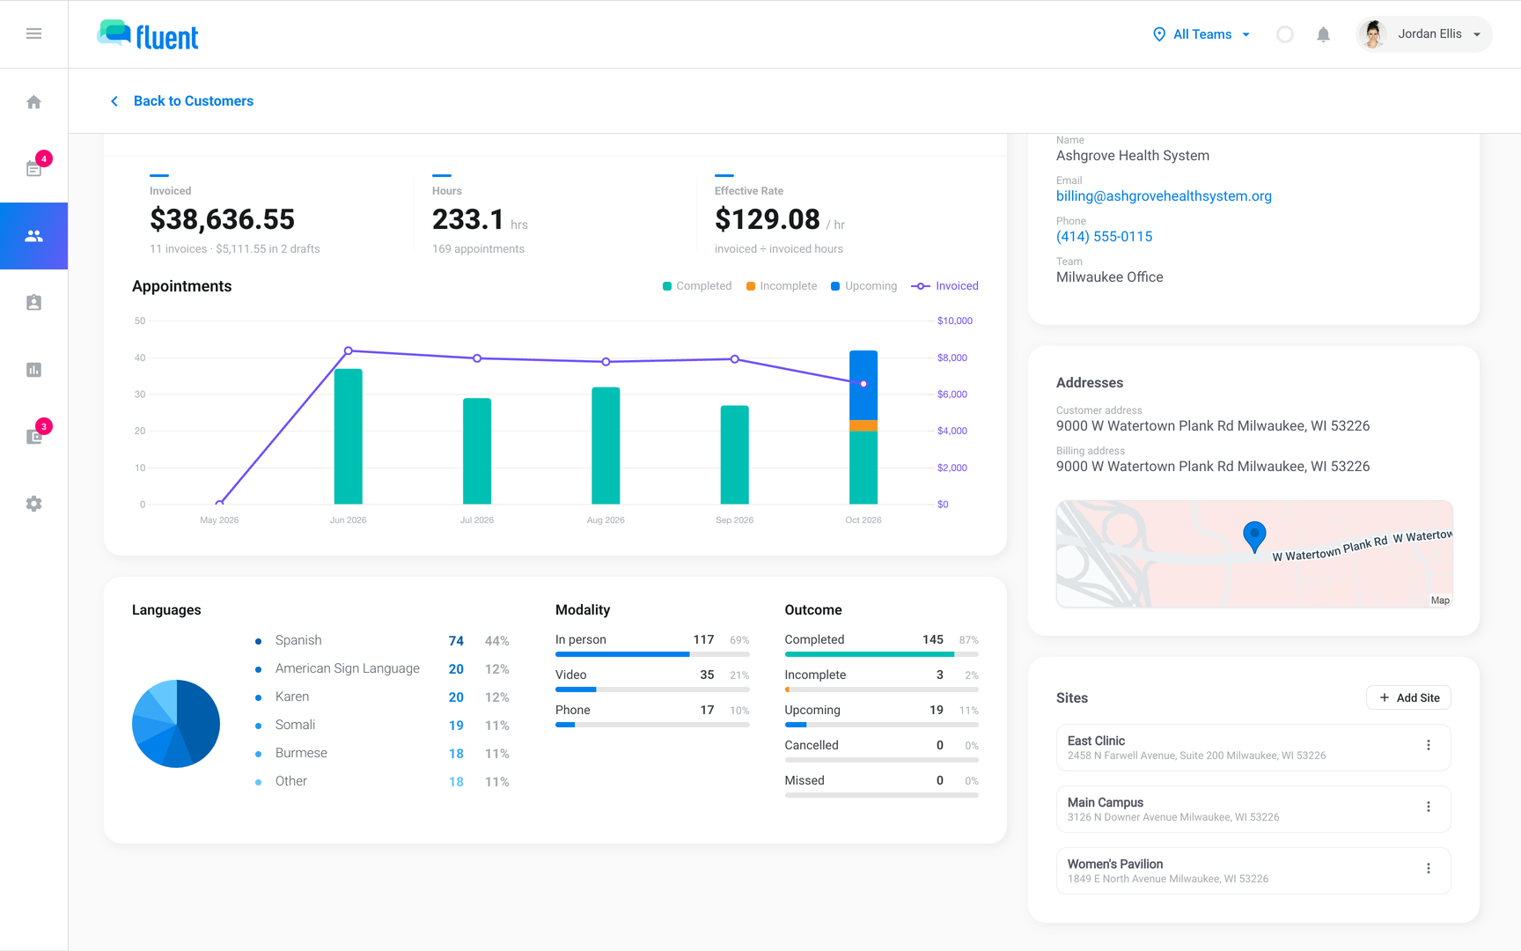Open the ID badge sidebar icon
1521x951 pixels.
(33, 303)
